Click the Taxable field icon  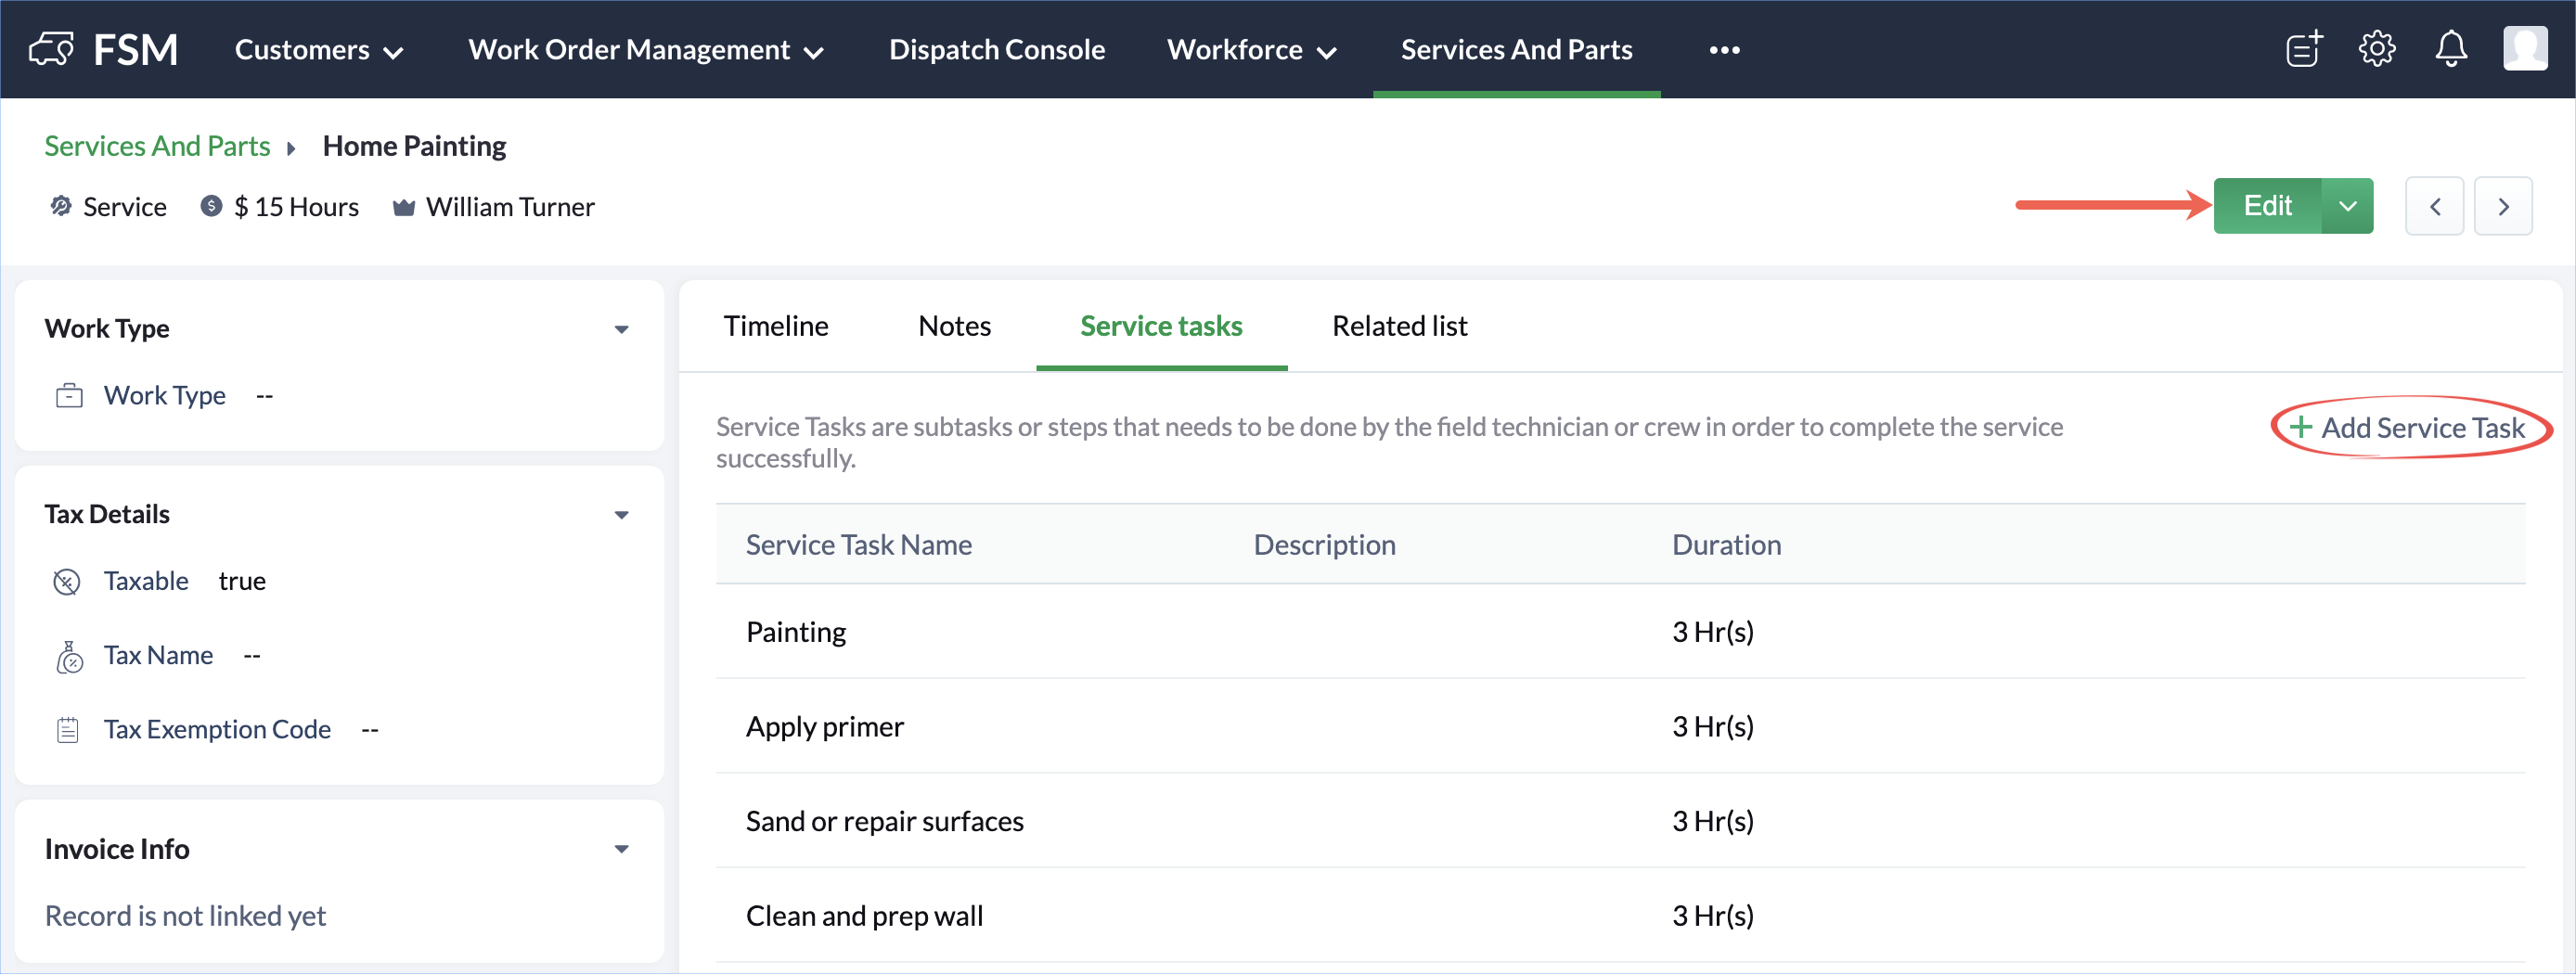[x=67, y=582]
